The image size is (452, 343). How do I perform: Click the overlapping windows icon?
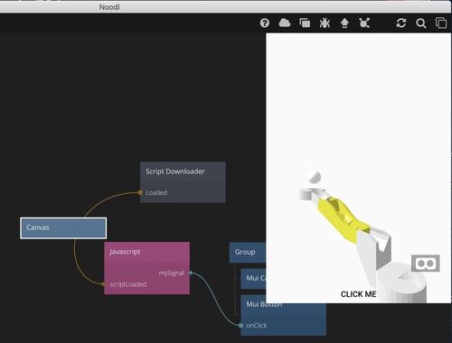305,23
